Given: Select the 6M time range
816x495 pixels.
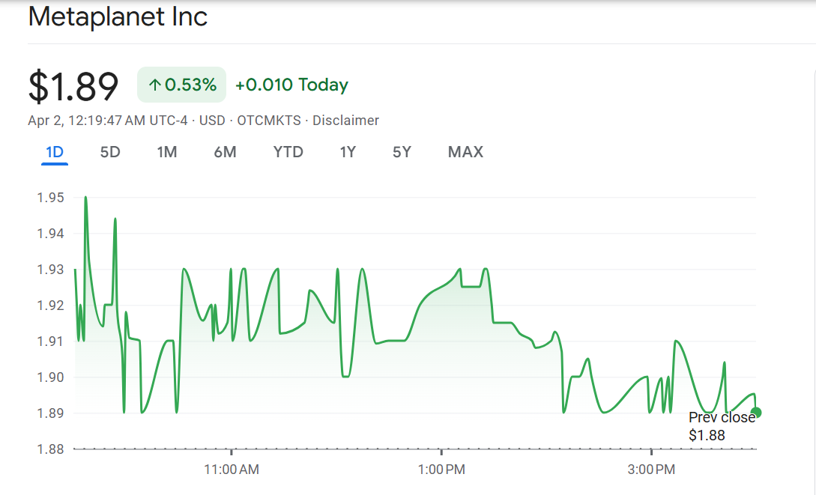Looking at the screenshot, I should click(x=225, y=151).
